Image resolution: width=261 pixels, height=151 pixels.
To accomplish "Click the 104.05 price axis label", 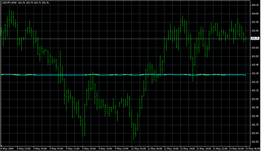I will tap(255, 13).
